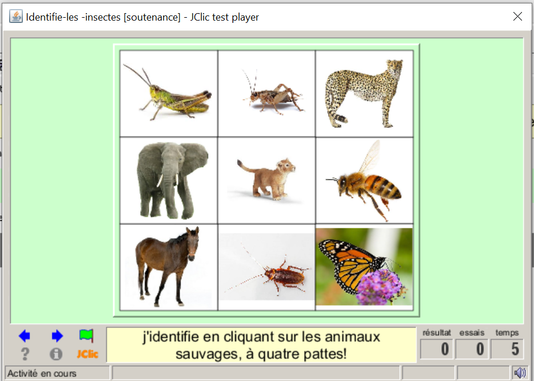Click the Java application icon in title bar
The height and width of the screenshot is (381, 534).
pos(17,17)
